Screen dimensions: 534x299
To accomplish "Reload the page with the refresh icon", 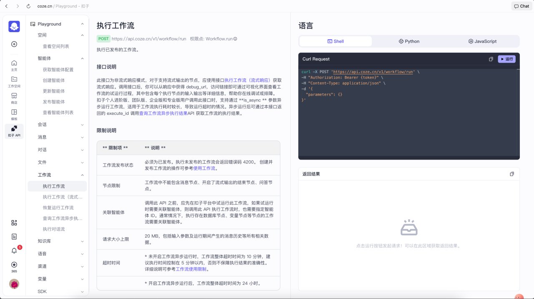I will [x=28, y=6].
